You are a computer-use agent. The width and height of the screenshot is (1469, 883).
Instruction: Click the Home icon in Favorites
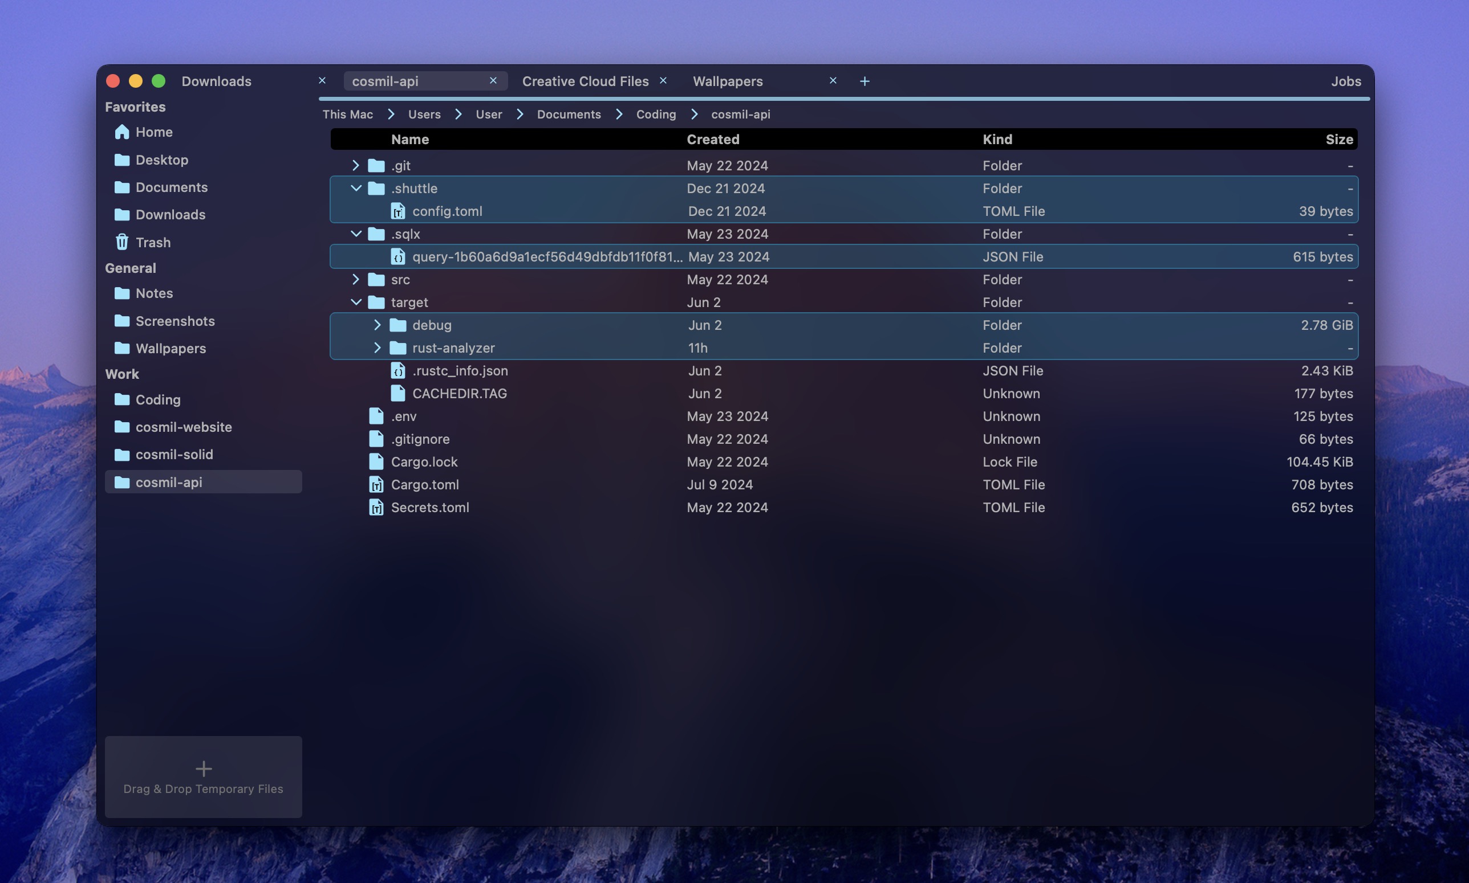pos(122,132)
